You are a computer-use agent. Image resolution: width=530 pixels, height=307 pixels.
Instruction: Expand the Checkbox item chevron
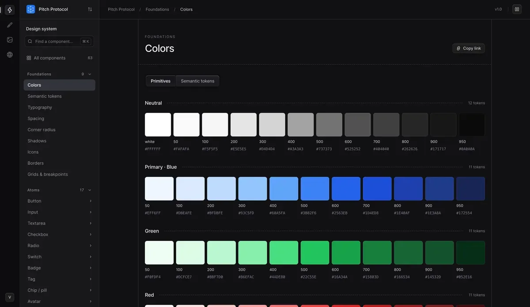click(x=91, y=235)
